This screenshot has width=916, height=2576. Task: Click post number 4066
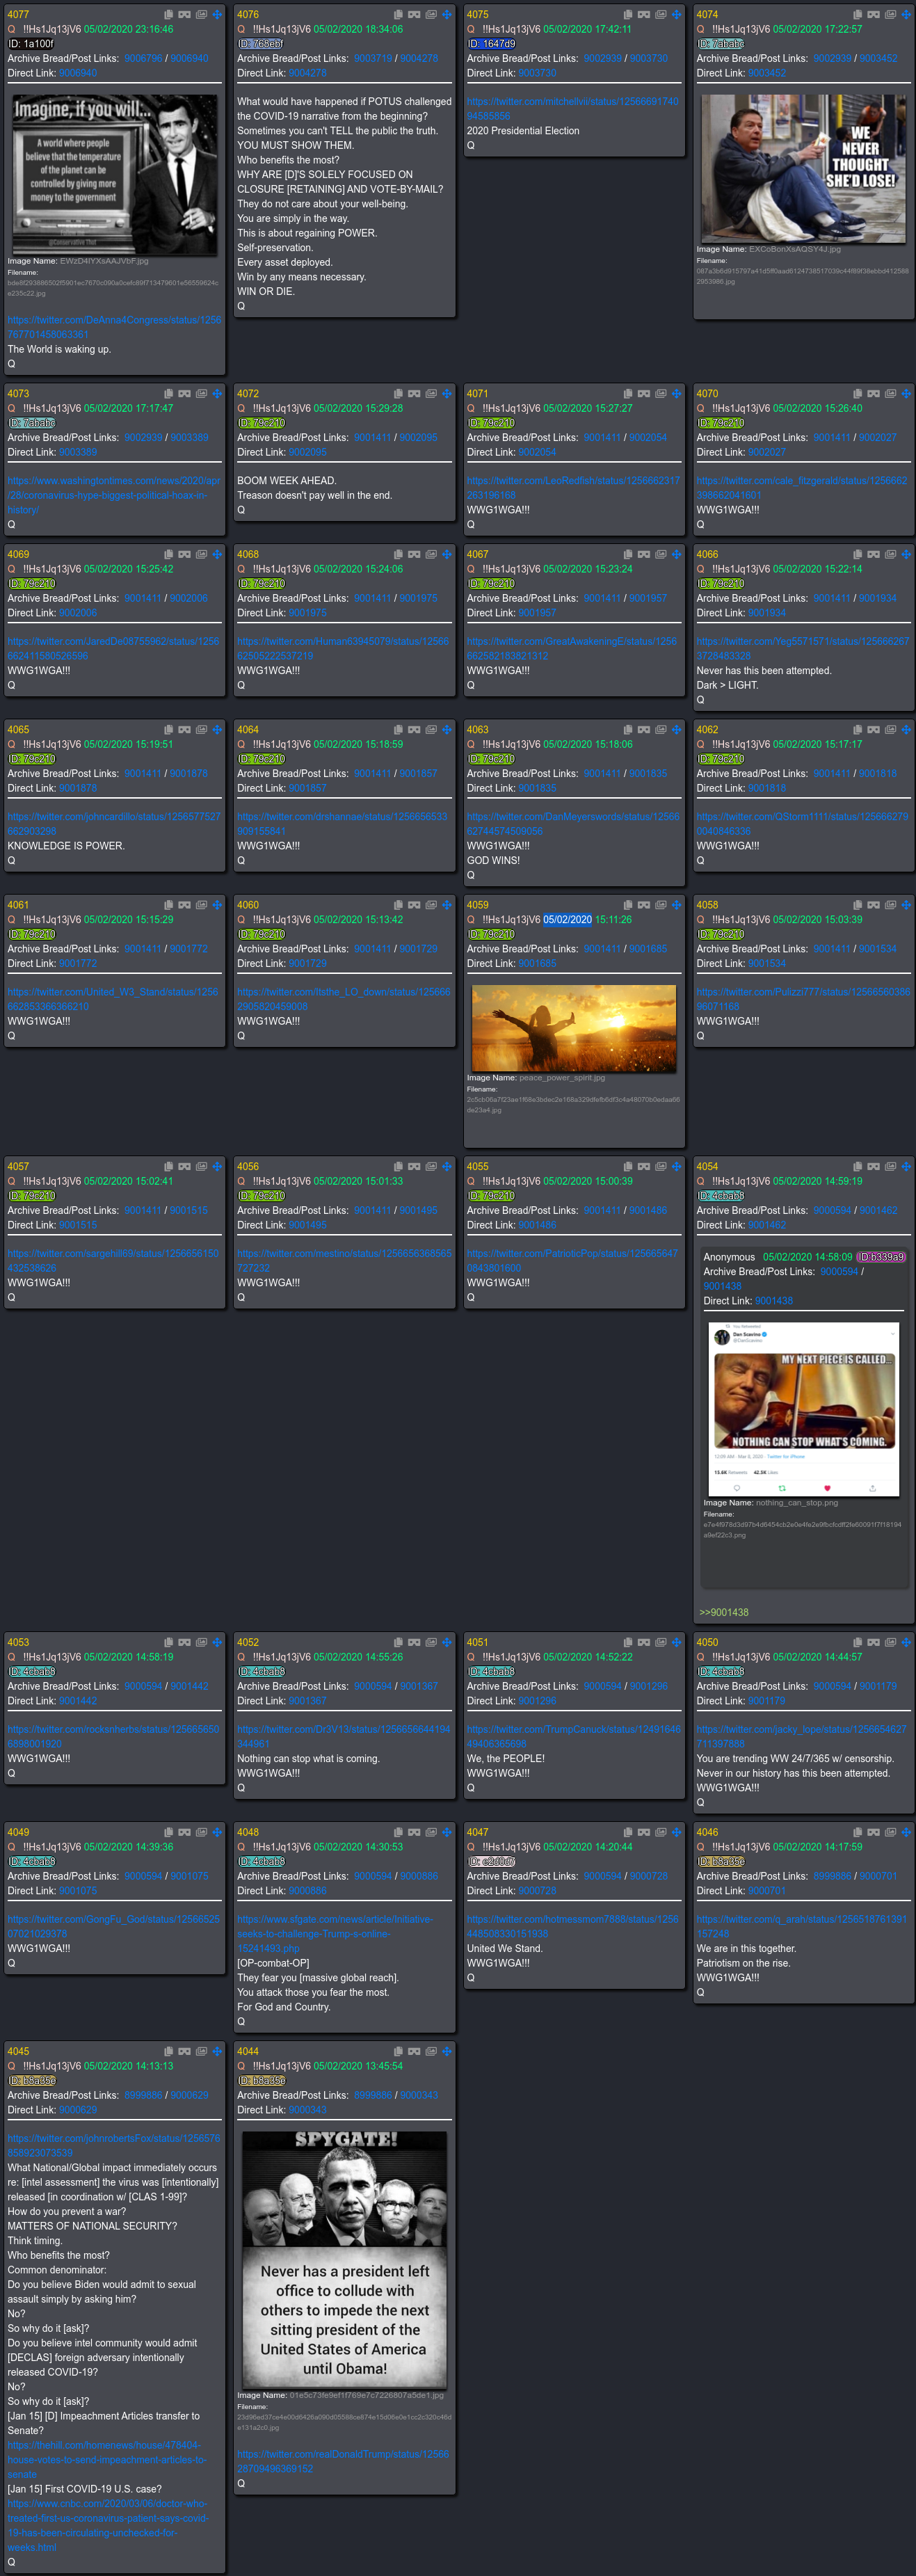(x=707, y=555)
